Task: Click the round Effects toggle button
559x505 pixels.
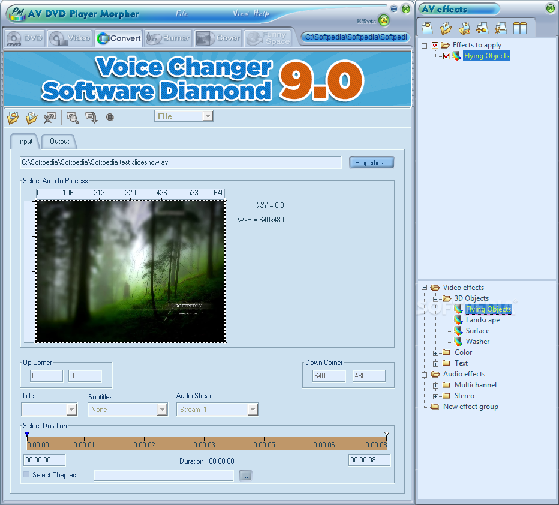Action: click(384, 20)
